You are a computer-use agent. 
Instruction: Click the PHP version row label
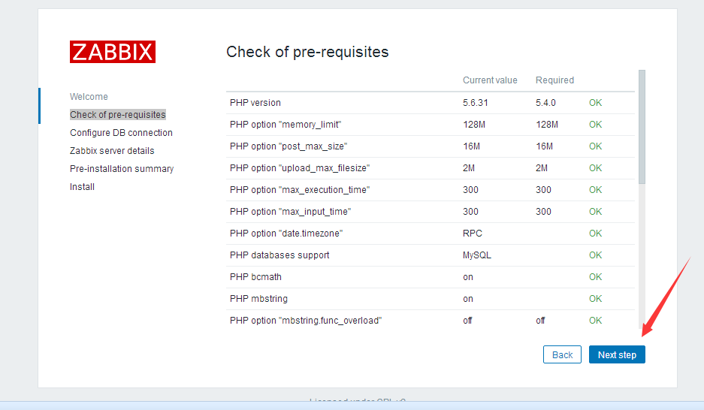[x=255, y=103]
